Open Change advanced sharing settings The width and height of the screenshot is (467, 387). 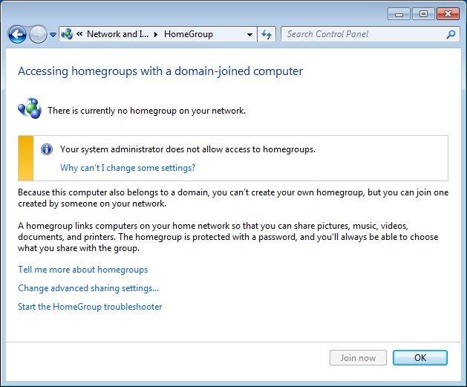coord(88,288)
